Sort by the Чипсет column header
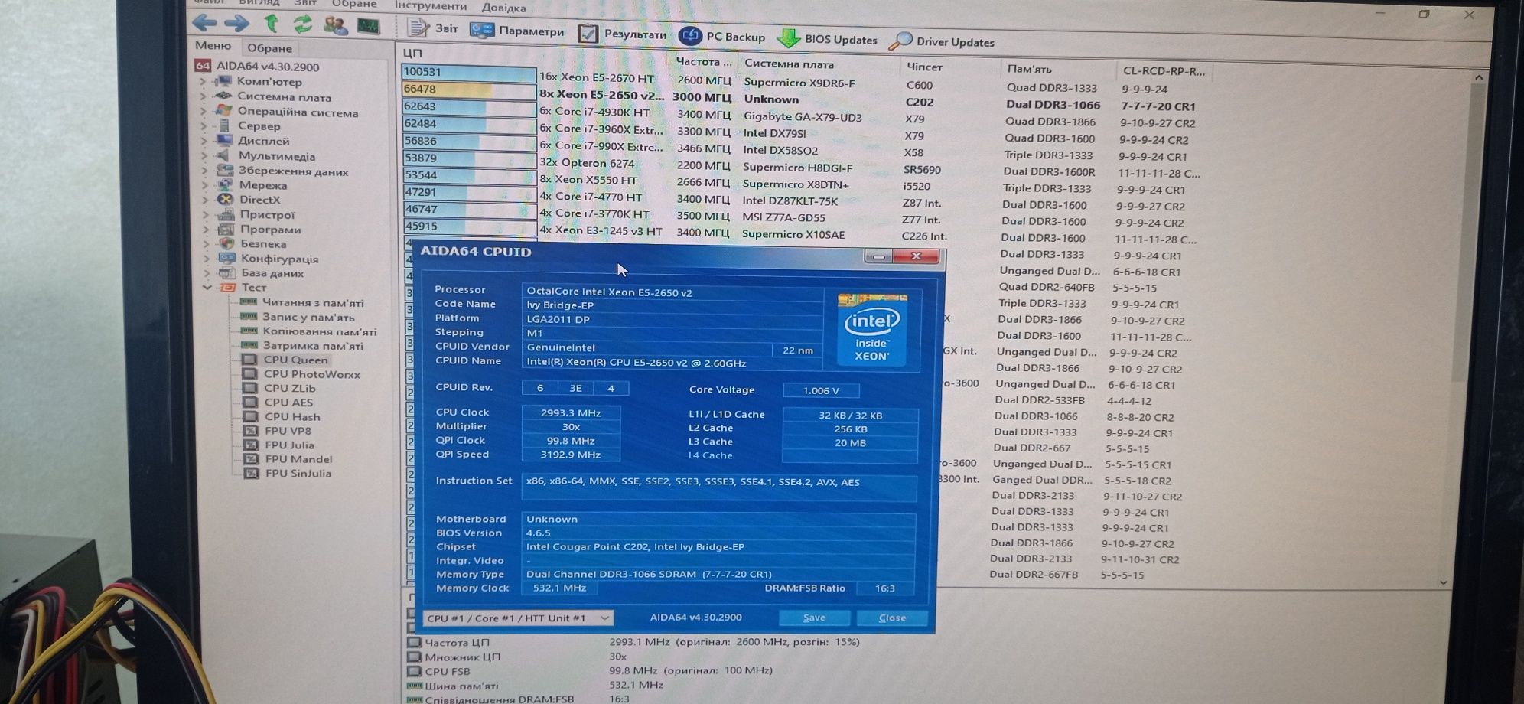Viewport: 1524px width, 704px height. (x=924, y=67)
